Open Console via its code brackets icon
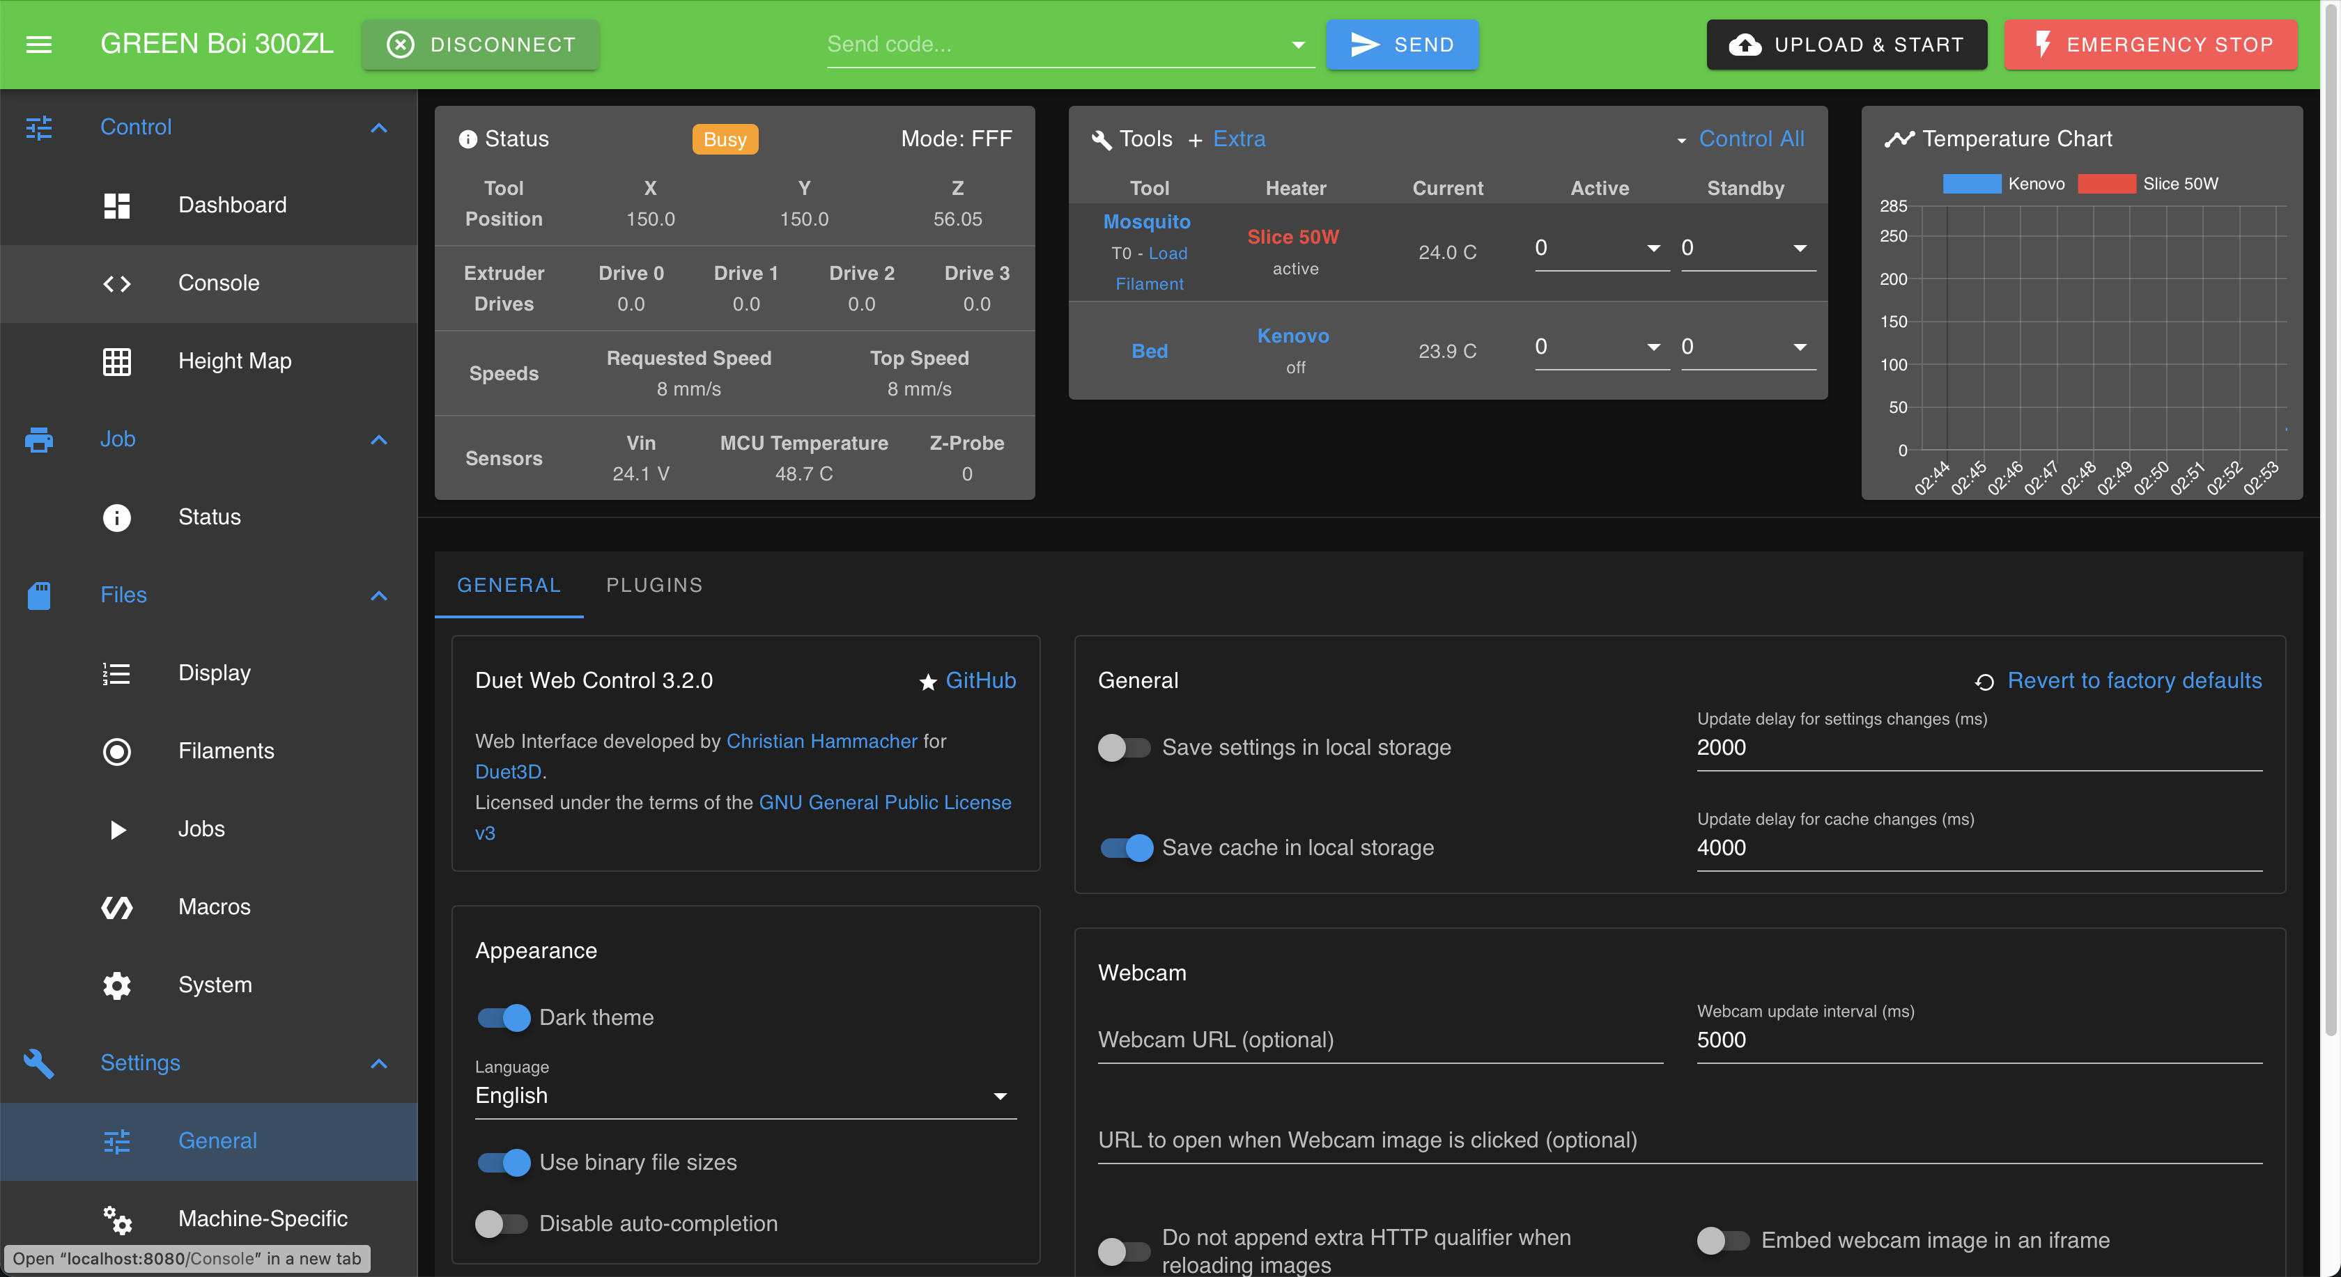This screenshot has height=1277, width=2341. pyautogui.click(x=116, y=283)
